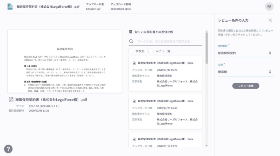Image resolution: width=280 pixels, height=156 pixels.
Task: Click 当事者名 value in the 2020/01/08 card
Action: (177, 83)
